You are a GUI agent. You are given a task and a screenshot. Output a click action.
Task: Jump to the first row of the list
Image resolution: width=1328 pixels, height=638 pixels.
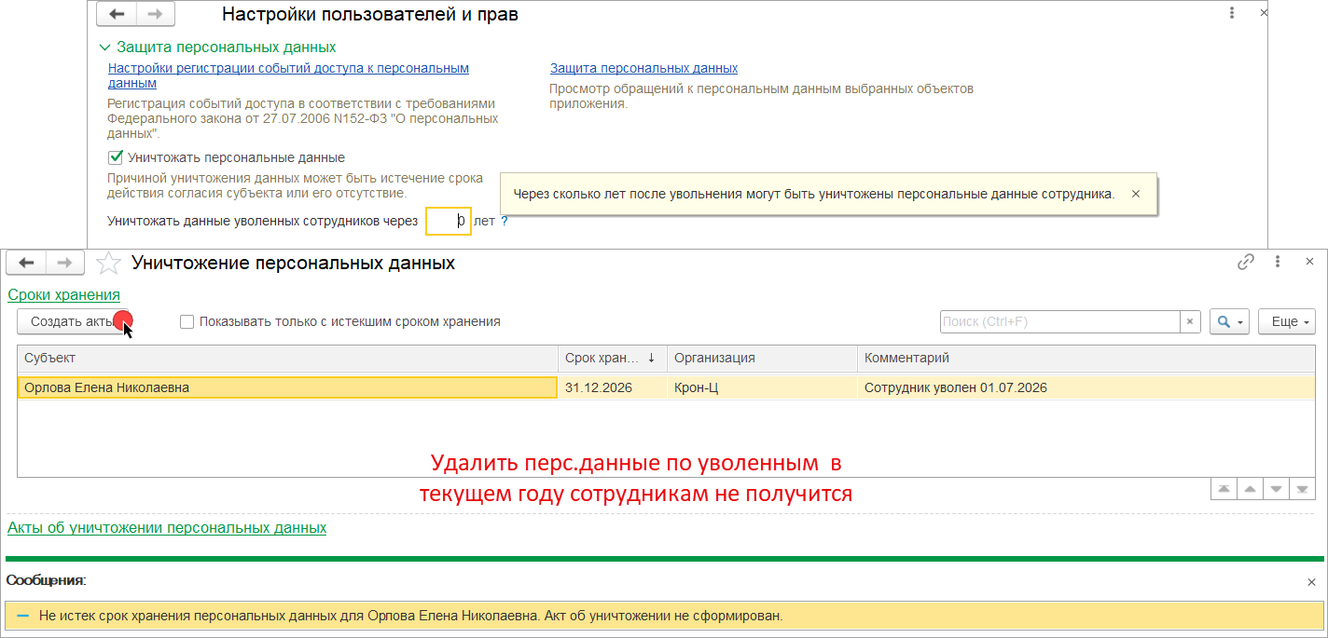1223,489
